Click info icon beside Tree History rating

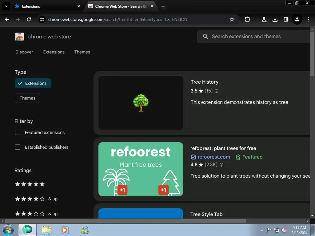coord(217,91)
